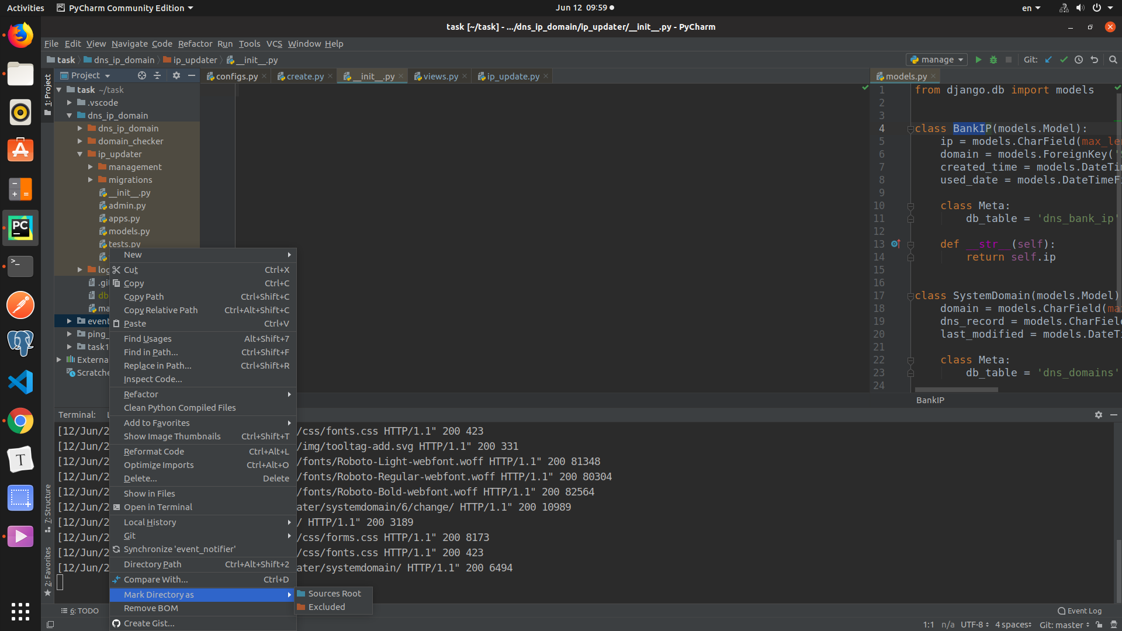Open system volume indicator
The height and width of the screenshot is (631, 1122).
1080,8
